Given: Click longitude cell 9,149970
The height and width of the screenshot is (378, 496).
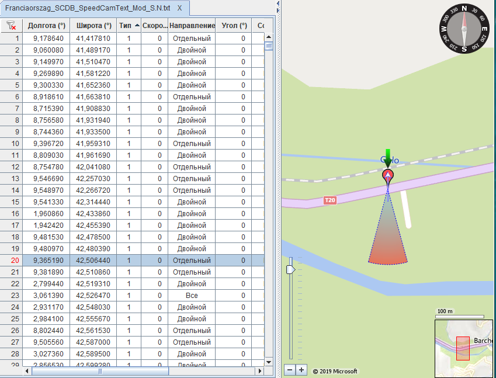Looking at the screenshot, I should (x=46, y=62).
